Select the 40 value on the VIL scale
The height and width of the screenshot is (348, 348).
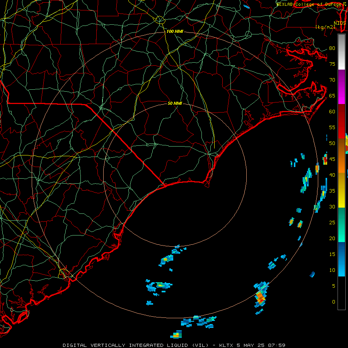(x=332, y=175)
